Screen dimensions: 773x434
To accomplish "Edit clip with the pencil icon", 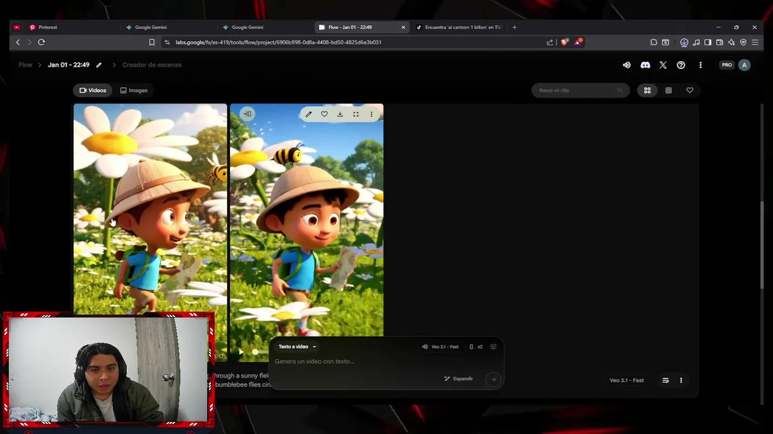I will [309, 114].
